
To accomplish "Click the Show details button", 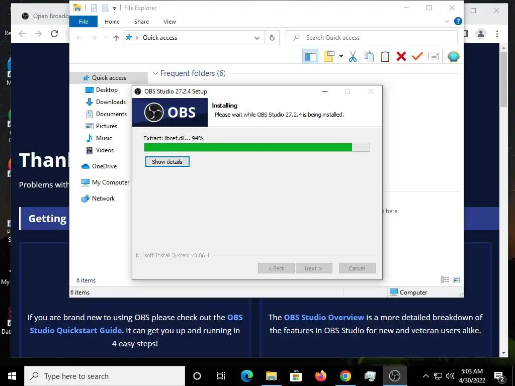I will (x=167, y=162).
